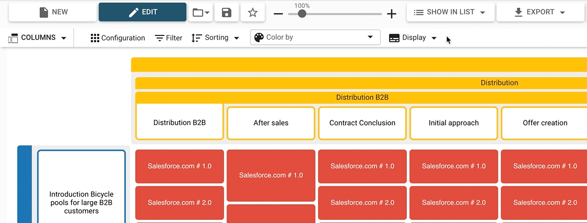Image resolution: width=587 pixels, height=223 pixels.
Task: Open the folder icon dropdown
Action: (x=201, y=13)
